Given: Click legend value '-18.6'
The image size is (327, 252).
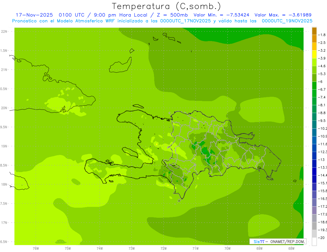Looking at the screenshot, I should [x=323, y=222].
